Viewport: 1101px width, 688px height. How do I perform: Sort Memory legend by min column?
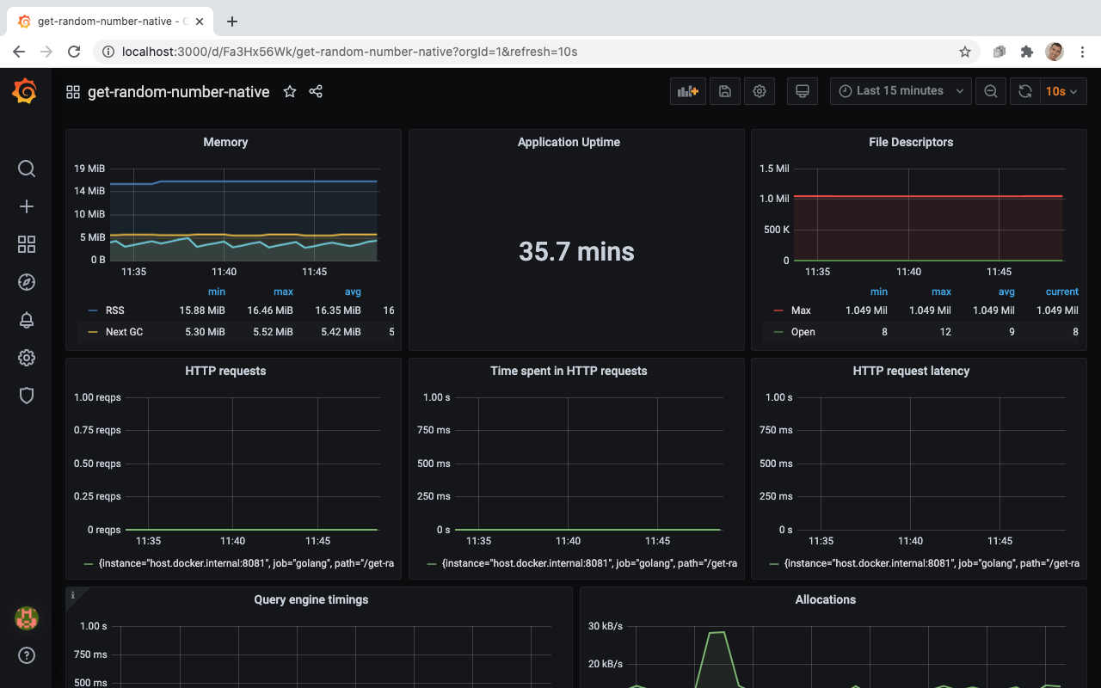point(217,292)
